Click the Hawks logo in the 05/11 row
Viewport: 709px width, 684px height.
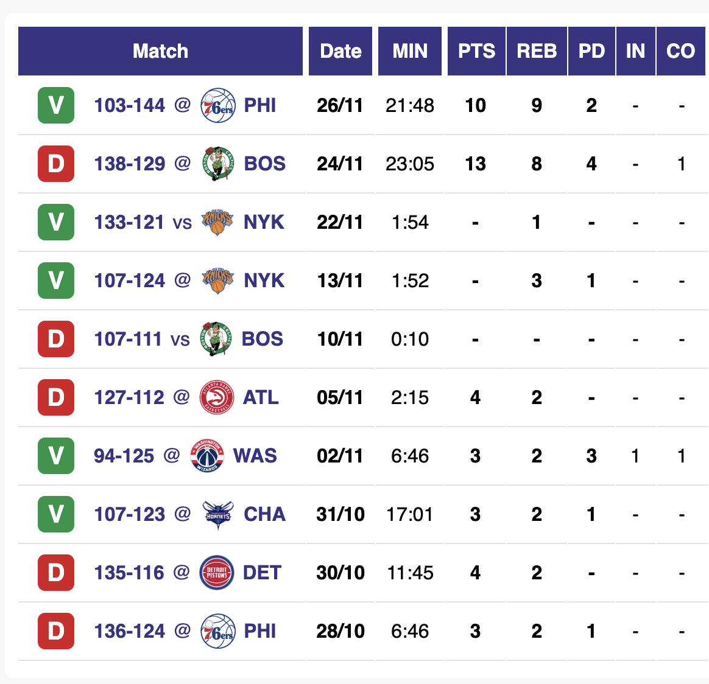click(217, 397)
